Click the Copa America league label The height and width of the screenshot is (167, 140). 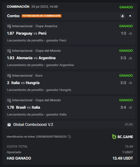pyautogui.click(x=46, y=26)
